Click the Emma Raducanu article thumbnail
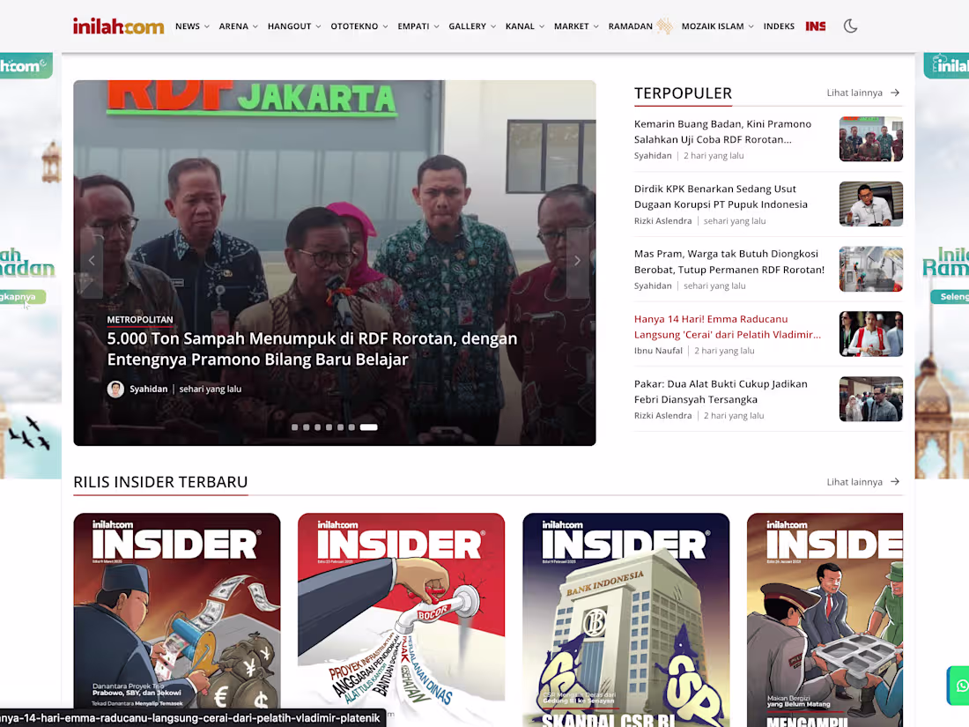Viewport: 969px width, 727px height. (870, 334)
